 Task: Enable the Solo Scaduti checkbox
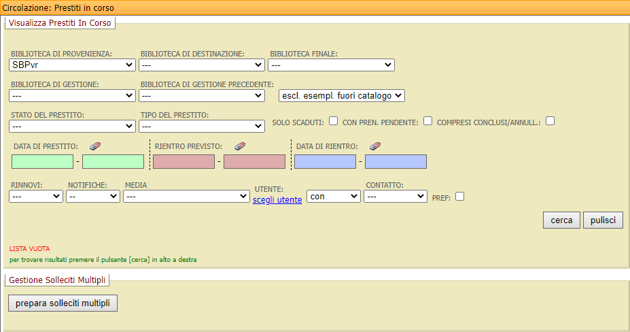click(x=334, y=121)
